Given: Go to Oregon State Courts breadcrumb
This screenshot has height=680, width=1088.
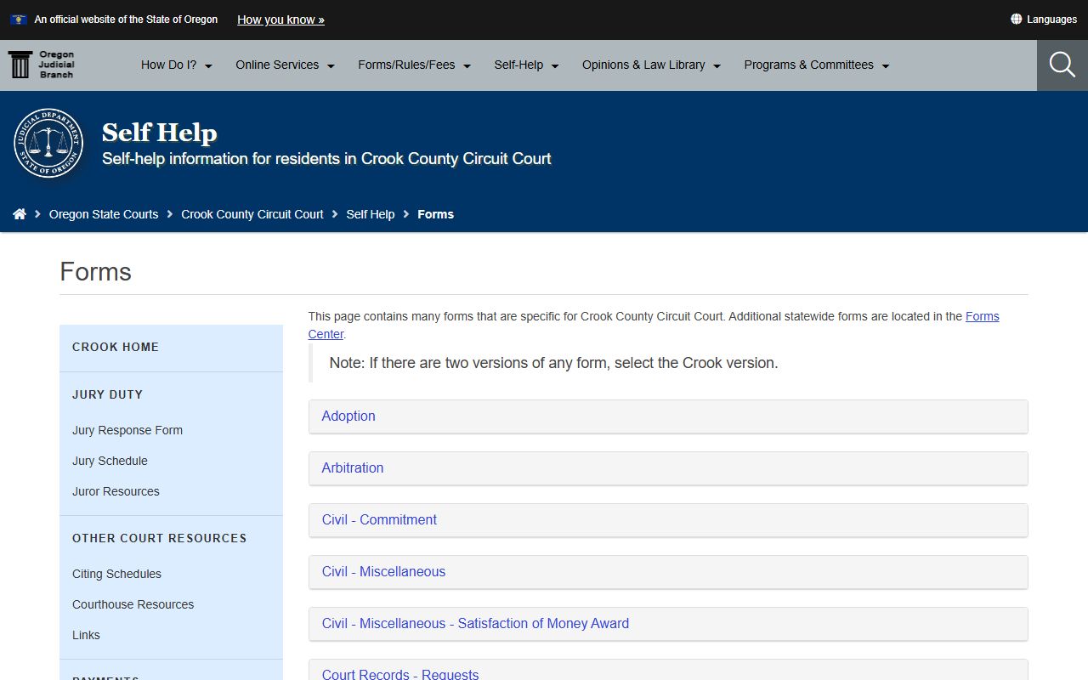Looking at the screenshot, I should (x=104, y=214).
